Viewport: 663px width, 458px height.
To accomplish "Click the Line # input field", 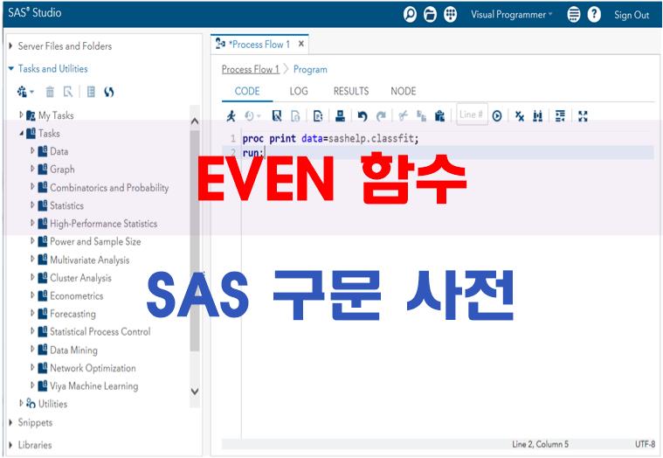I will coord(472,114).
